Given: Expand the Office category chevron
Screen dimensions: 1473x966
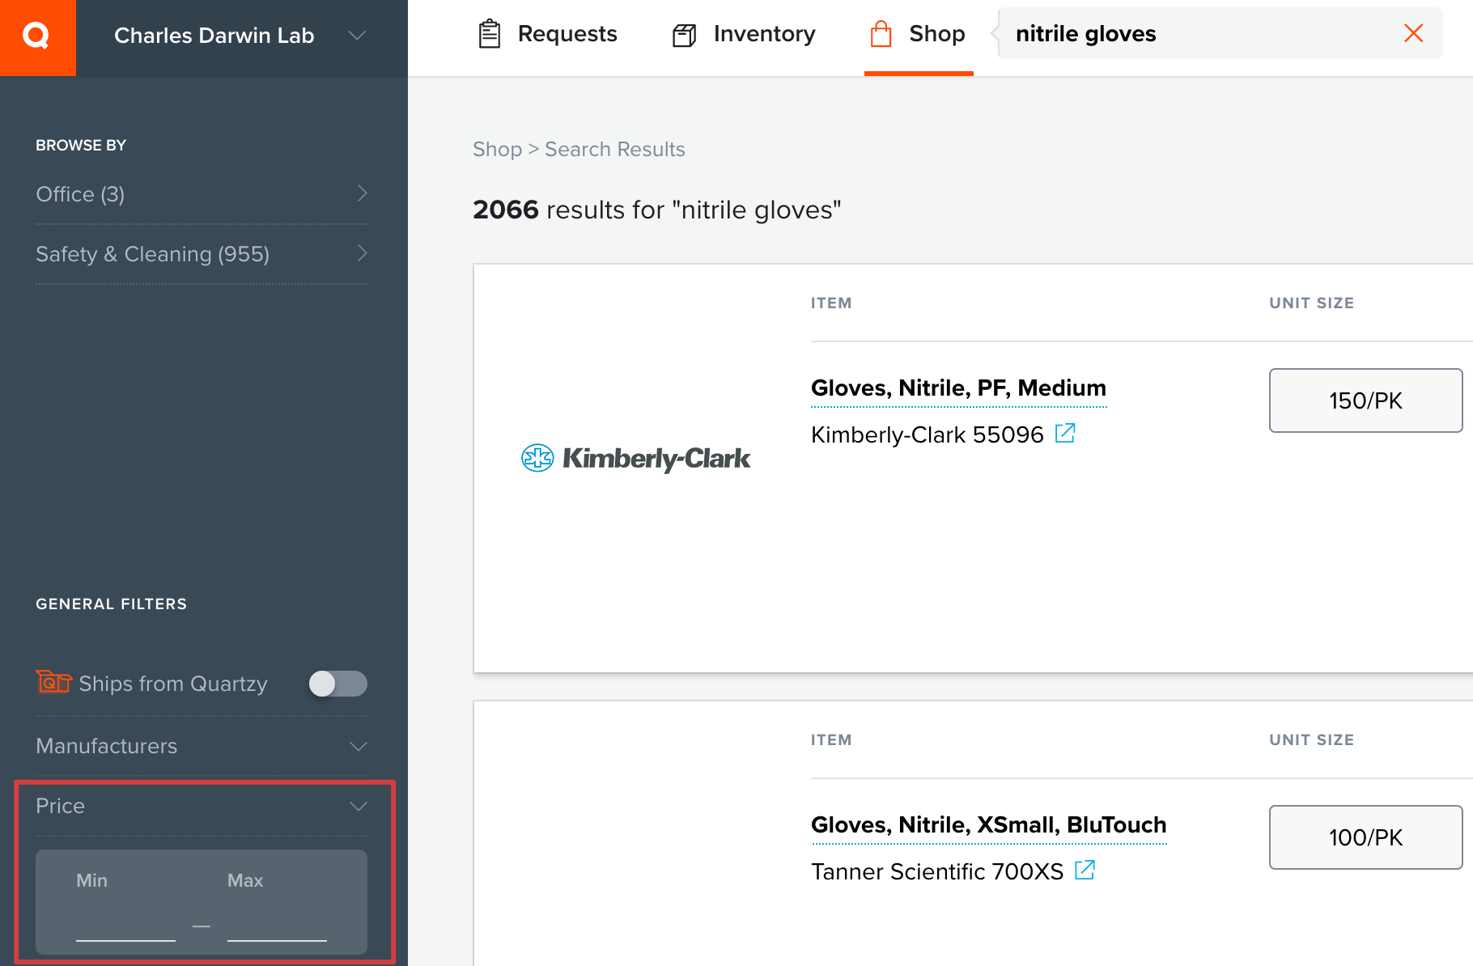Looking at the screenshot, I should (x=362, y=193).
